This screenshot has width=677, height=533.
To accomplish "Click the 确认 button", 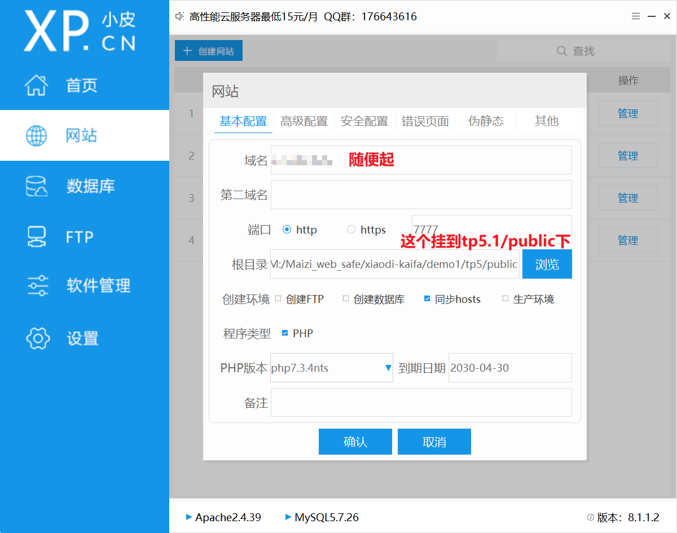I will tap(355, 442).
